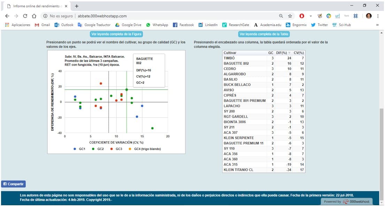The height and width of the screenshot is (207, 385).
Task: Toggle GC1 series in chart legend
Action: 79,149
